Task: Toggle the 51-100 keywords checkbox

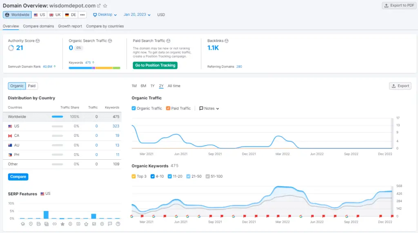Action: [x=207, y=176]
